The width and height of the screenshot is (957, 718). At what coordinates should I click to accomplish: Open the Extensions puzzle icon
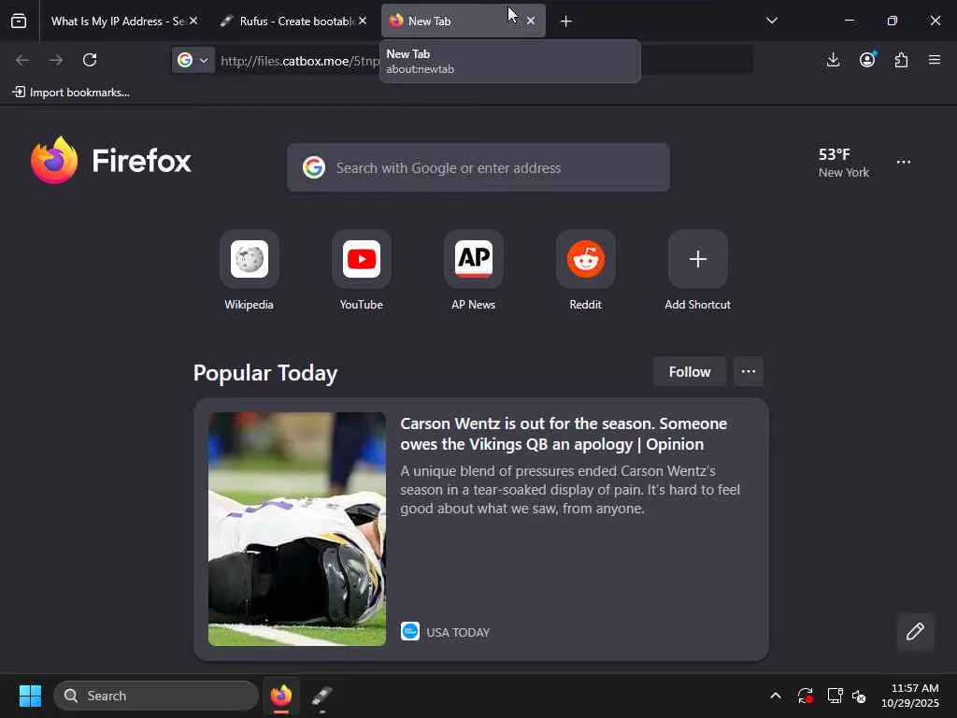901,60
